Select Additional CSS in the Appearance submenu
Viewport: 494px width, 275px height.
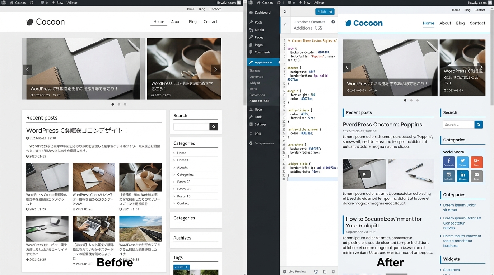[259, 101]
